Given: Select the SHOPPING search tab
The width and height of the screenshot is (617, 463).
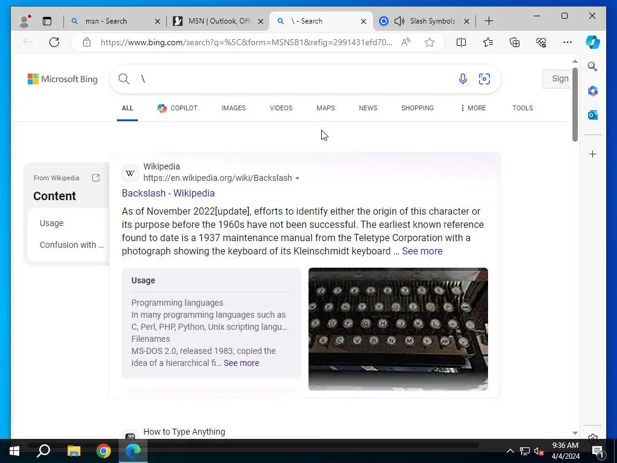Looking at the screenshot, I should 418,109.
